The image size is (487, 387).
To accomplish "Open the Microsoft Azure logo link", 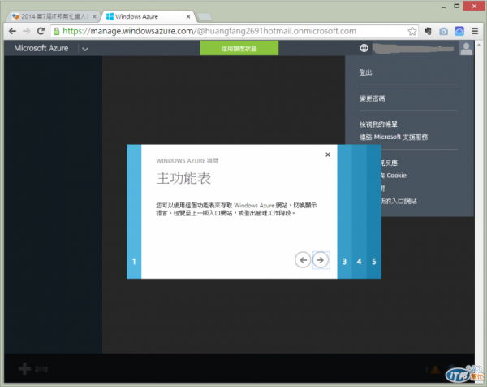I will 41,48.
